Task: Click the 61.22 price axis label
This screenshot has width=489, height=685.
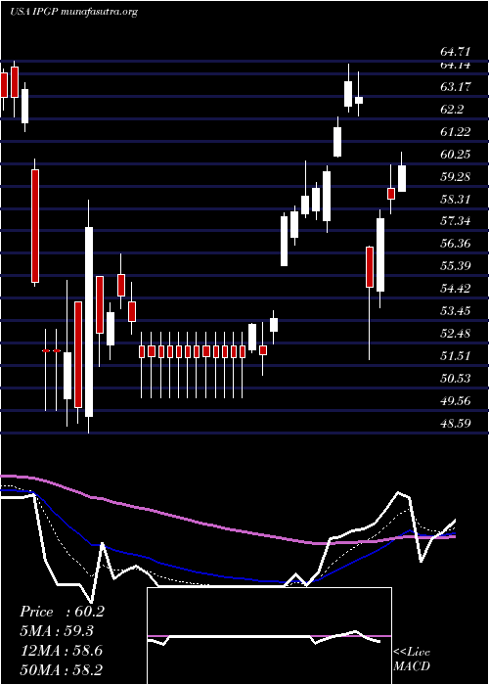Action: click(456, 132)
